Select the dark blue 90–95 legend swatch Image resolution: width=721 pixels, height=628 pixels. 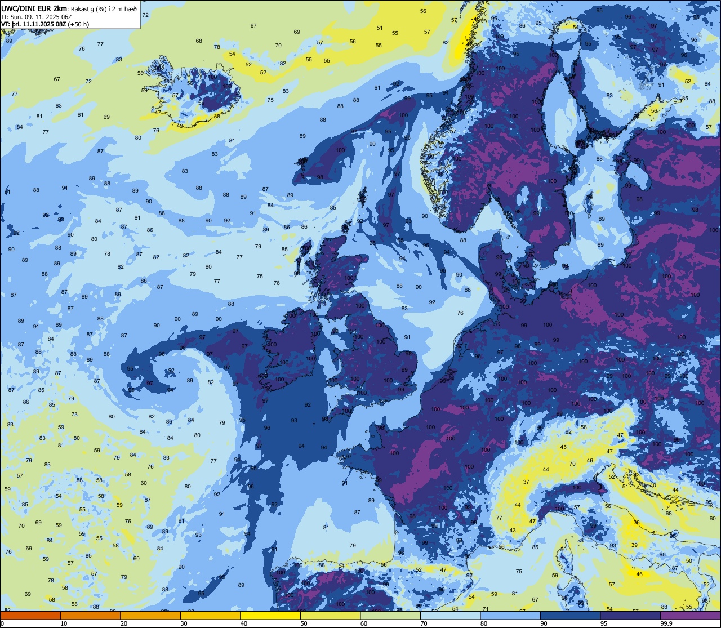570,615
